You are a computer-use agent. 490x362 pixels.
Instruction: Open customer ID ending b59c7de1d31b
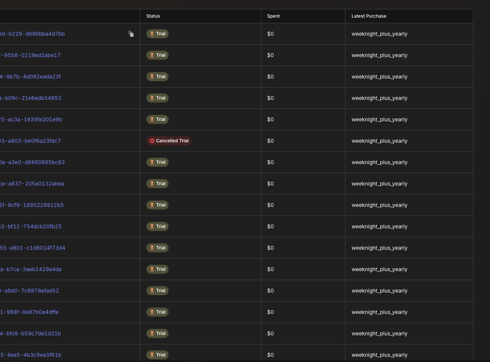pos(30,333)
